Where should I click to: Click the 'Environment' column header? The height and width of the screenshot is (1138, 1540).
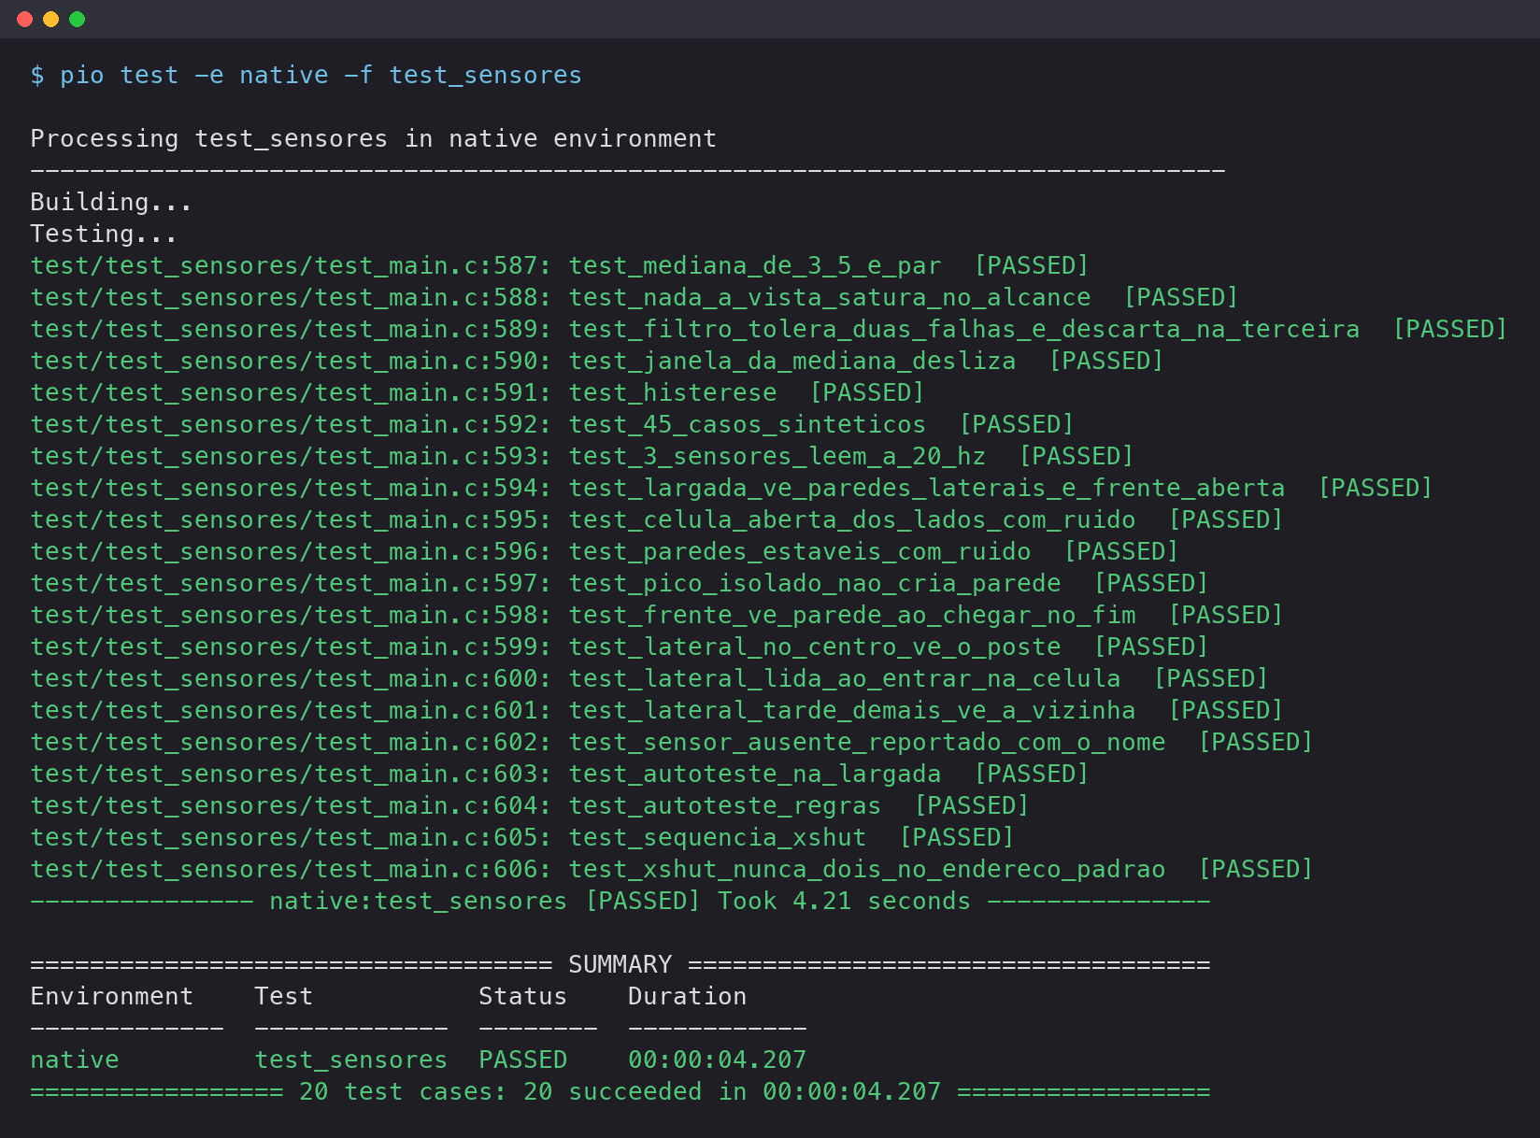(x=112, y=997)
